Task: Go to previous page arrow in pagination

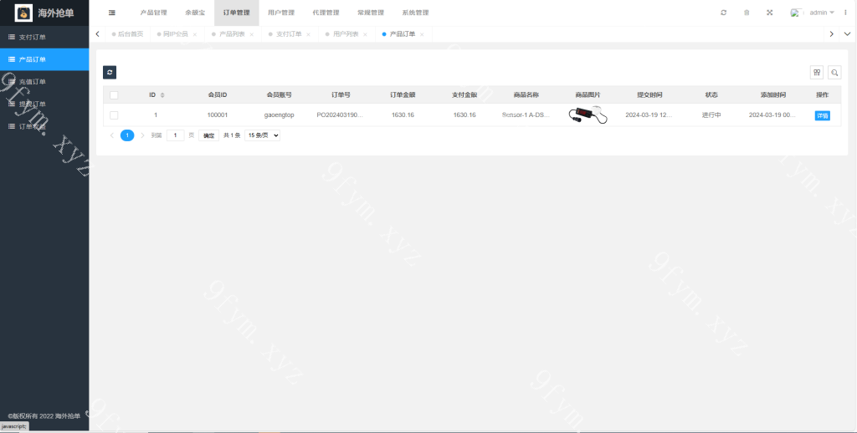Action: 112,135
